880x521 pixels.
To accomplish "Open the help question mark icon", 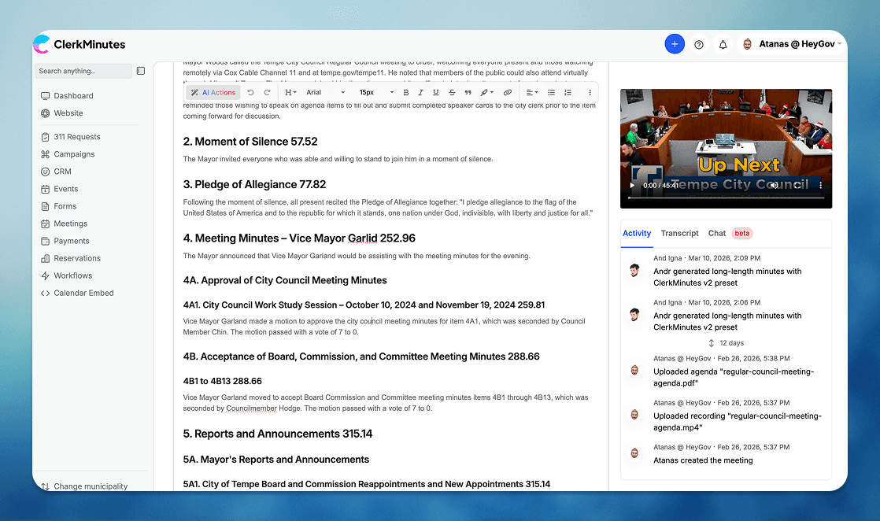I will coord(699,44).
